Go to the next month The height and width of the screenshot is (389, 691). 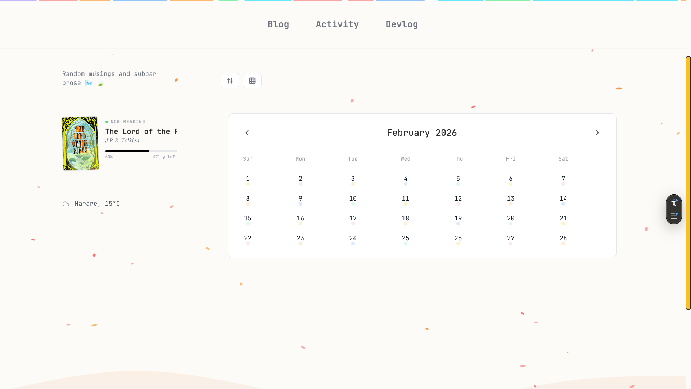pos(597,133)
